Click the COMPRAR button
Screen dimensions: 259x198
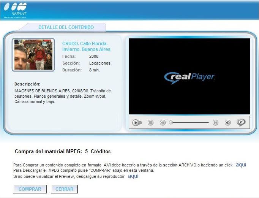click(x=30, y=189)
